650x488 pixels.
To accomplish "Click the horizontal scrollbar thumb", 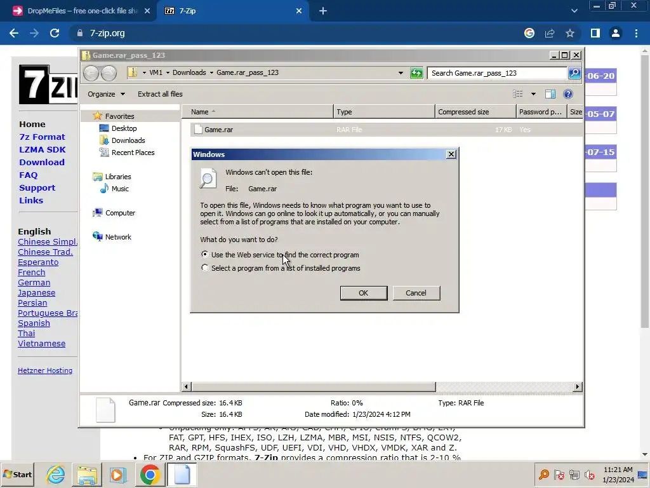I will click(x=314, y=387).
